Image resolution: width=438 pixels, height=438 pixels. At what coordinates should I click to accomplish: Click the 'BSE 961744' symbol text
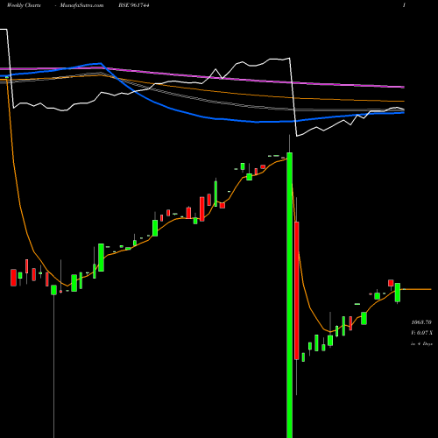[134, 5]
